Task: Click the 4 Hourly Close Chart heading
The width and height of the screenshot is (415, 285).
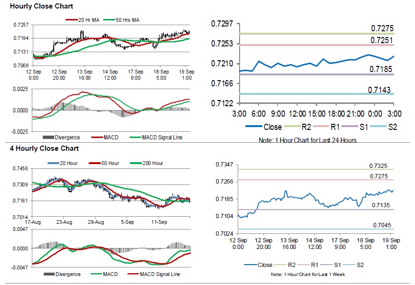Action: tap(45, 148)
